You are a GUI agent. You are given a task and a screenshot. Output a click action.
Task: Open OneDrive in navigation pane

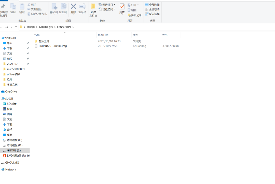click(x=11, y=92)
